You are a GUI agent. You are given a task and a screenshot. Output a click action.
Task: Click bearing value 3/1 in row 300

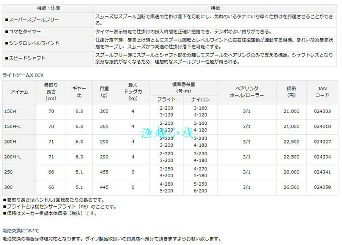pyautogui.click(x=247, y=188)
